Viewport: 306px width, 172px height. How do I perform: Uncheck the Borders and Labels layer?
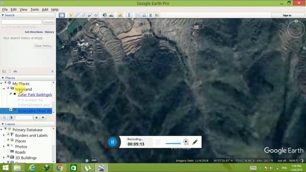8,134
